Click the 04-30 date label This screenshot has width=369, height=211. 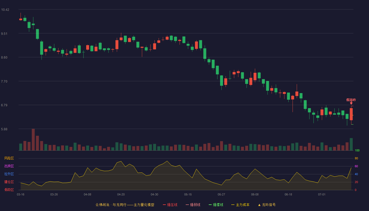154,194
